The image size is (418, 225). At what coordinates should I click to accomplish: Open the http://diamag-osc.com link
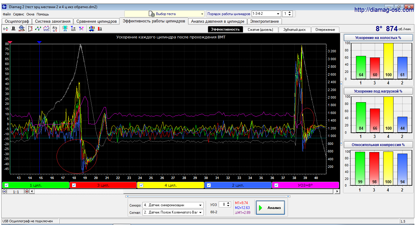[x=384, y=10]
